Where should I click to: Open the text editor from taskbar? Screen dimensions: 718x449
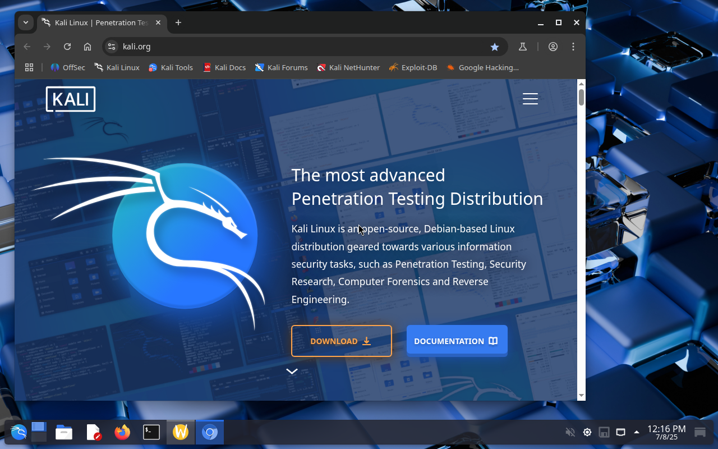94,432
